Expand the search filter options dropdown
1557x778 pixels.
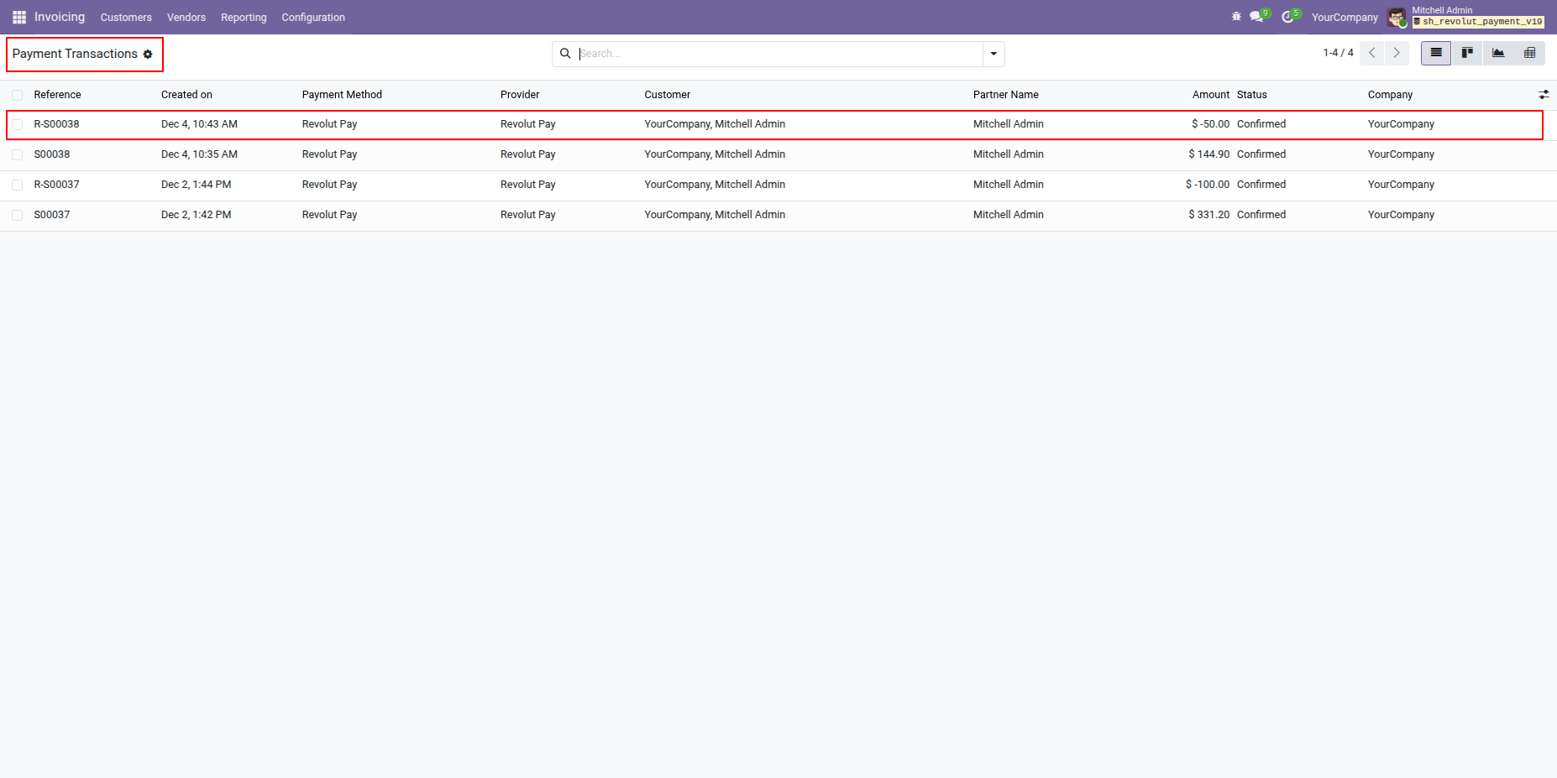[x=993, y=54]
